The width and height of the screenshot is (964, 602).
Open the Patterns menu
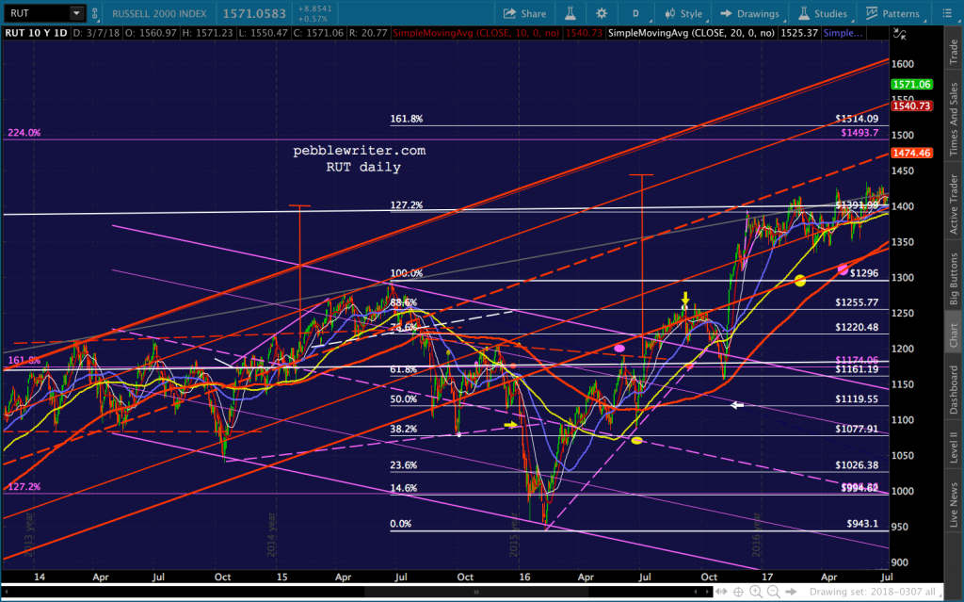click(892, 13)
